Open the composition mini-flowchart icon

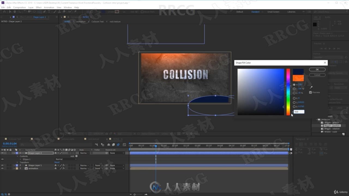[x=96, y=145]
